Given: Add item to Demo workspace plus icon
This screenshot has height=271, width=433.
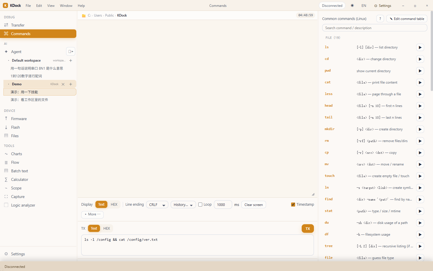Looking at the screenshot, I should click(71, 84).
